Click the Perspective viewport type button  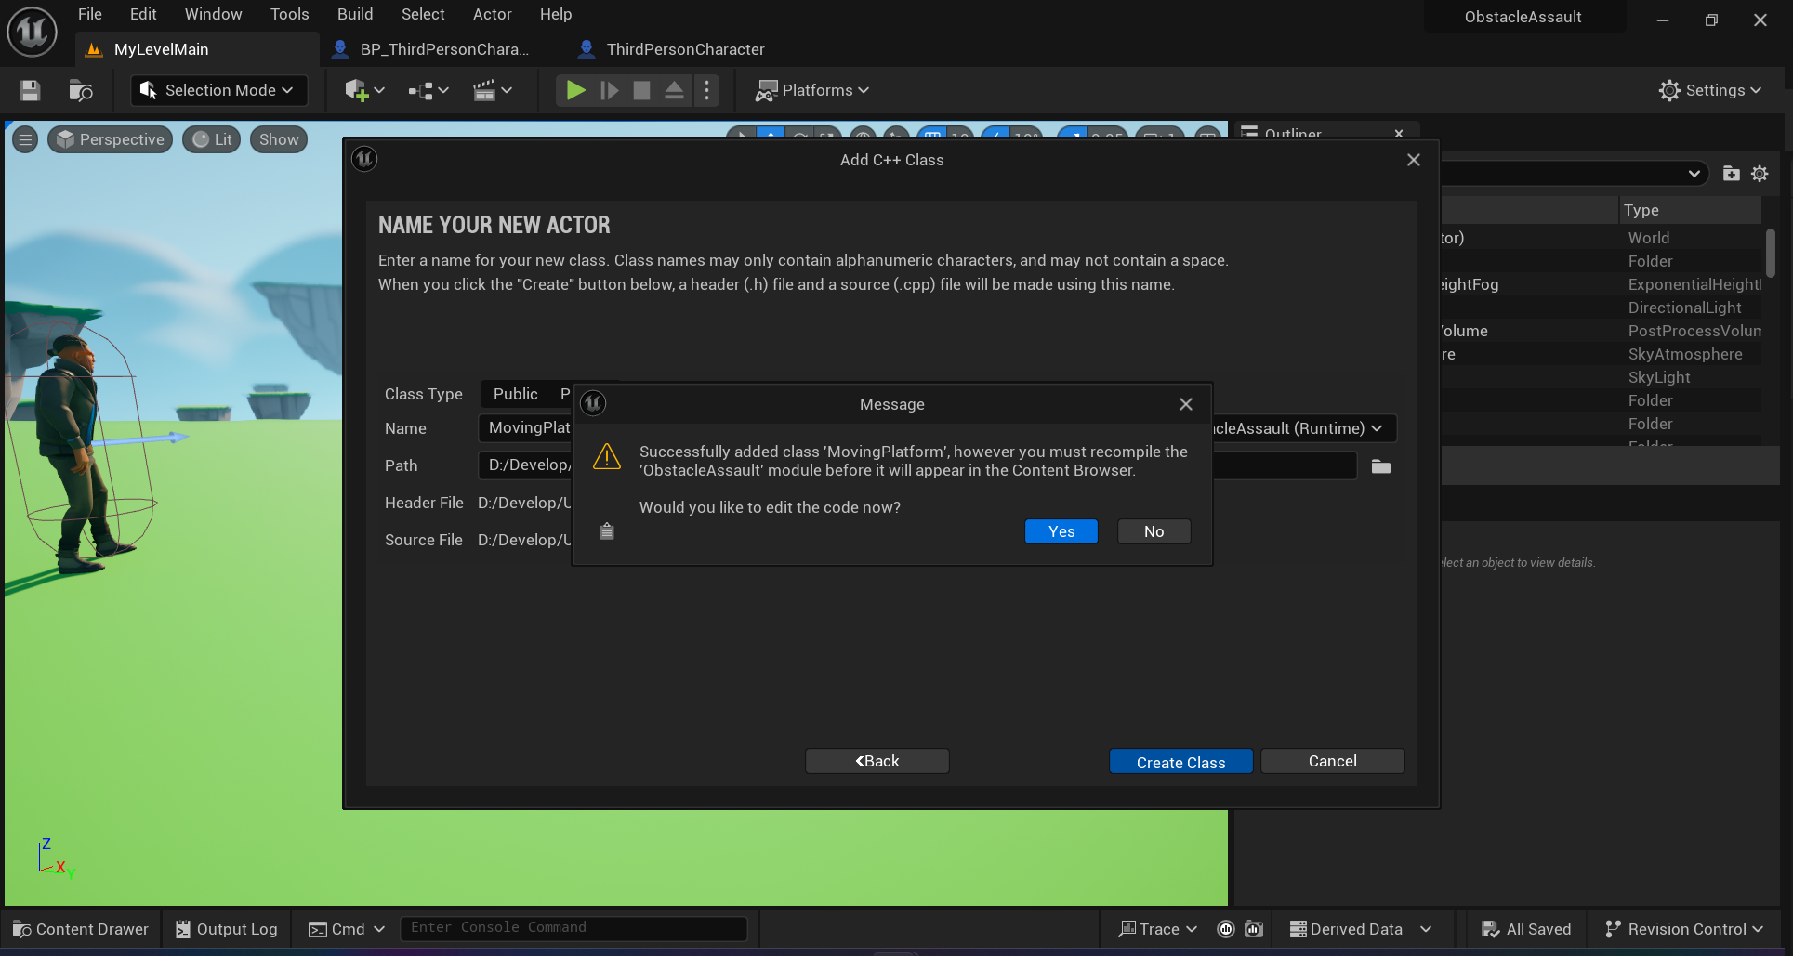pos(110,139)
